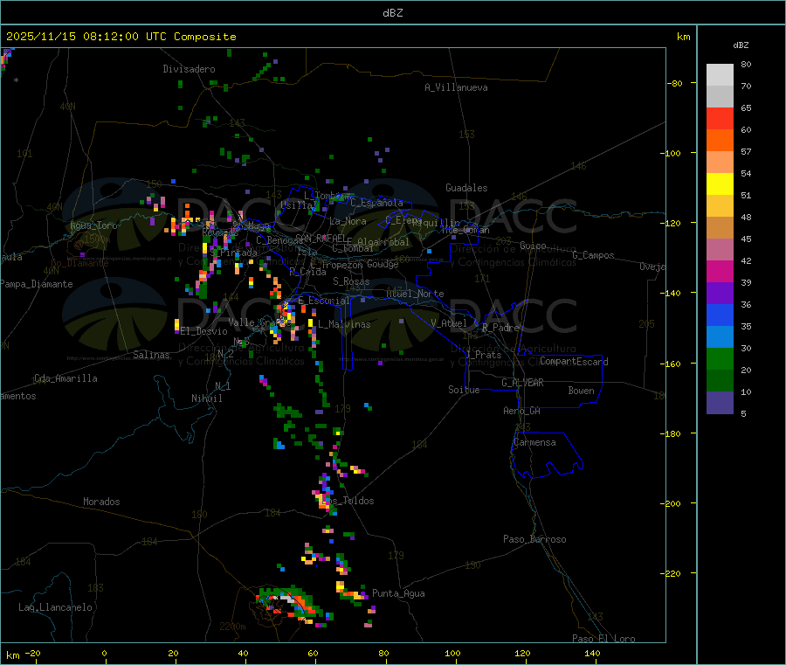
Task: Click the Bowen location label
Action: click(x=581, y=391)
